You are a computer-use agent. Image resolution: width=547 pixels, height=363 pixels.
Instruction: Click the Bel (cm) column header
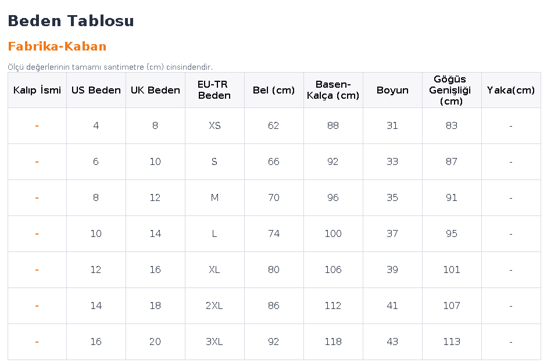click(274, 90)
